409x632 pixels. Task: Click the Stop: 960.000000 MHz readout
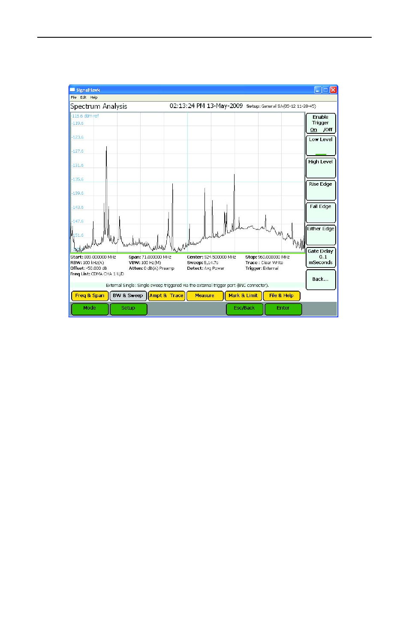(268, 257)
